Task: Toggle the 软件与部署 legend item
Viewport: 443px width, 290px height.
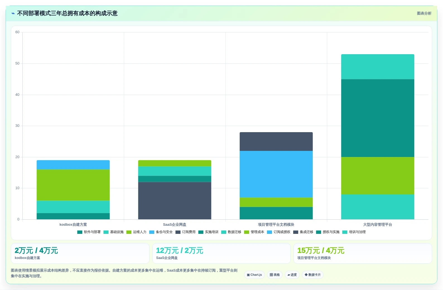Action: [89, 232]
